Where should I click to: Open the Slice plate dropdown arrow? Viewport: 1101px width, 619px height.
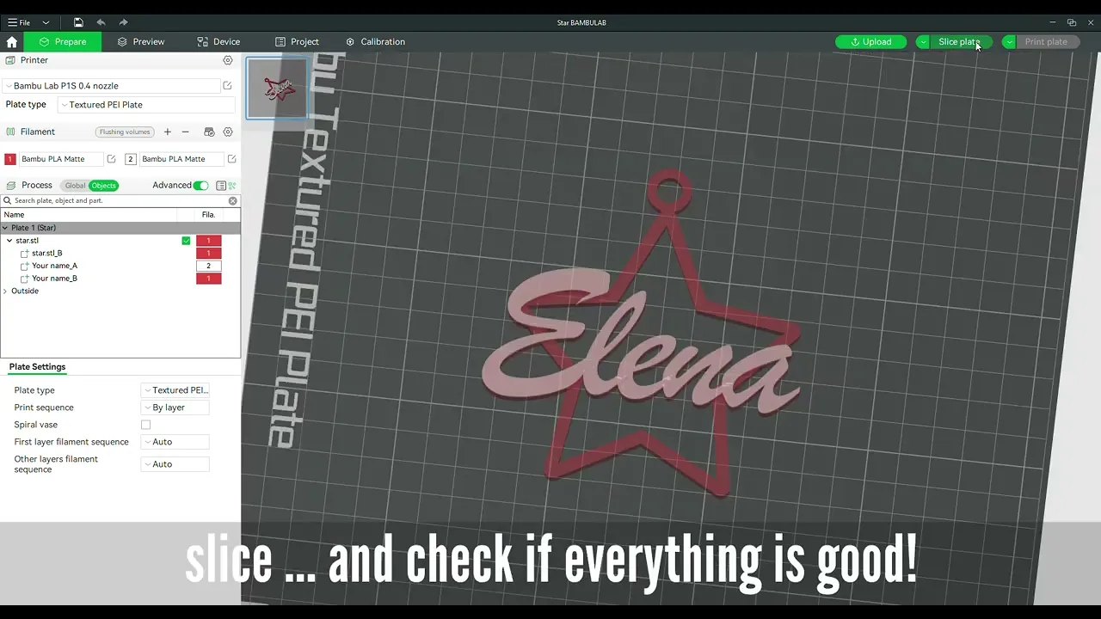click(923, 41)
